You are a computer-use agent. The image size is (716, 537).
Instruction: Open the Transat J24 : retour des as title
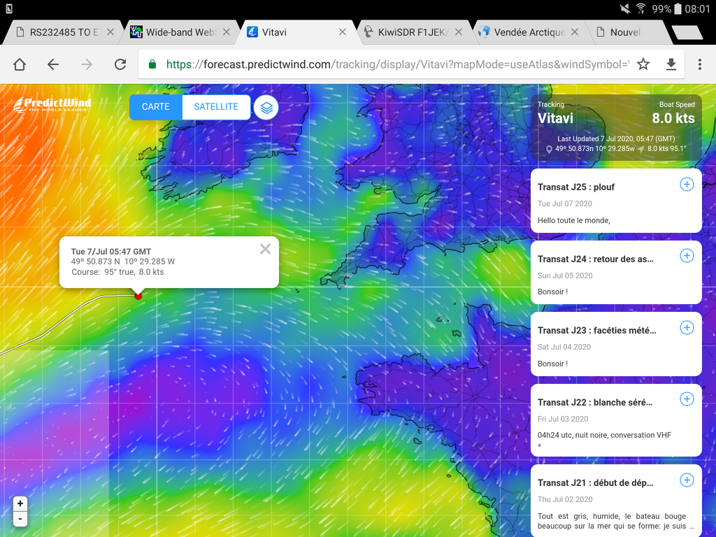(x=596, y=259)
